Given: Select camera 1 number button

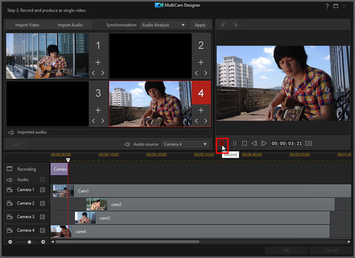Looking at the screenshot, I should 98,45.
